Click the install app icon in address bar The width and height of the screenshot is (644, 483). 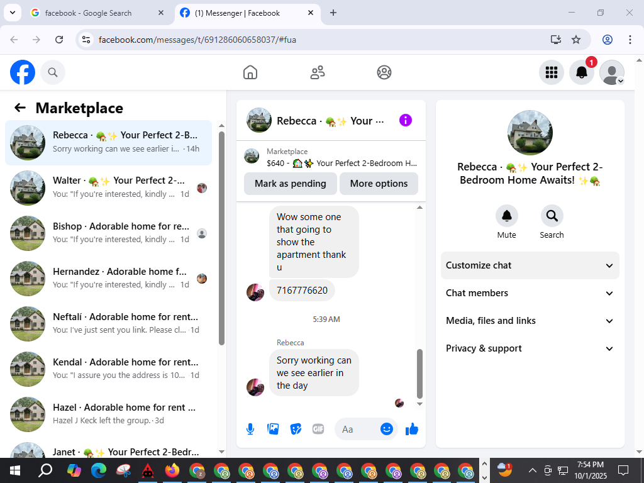(556, 40)
